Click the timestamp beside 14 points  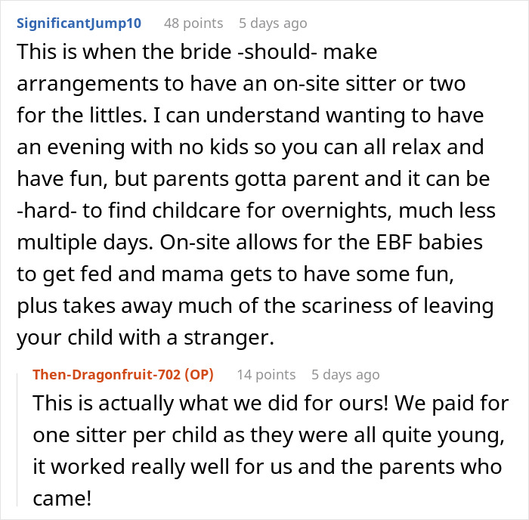coord(345,374)
